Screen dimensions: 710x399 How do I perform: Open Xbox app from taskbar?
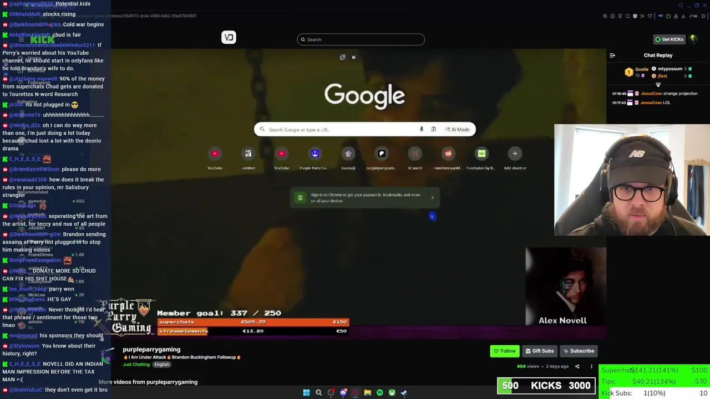(x=392, y=392)
